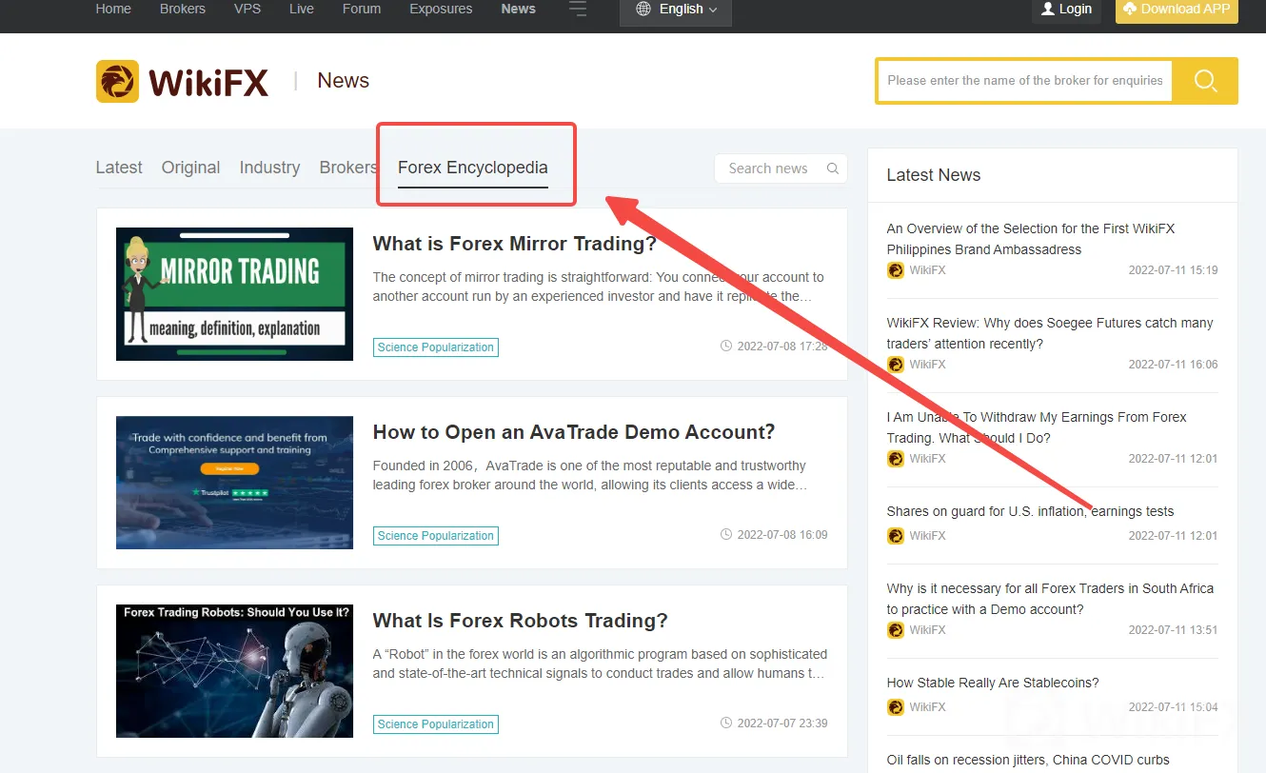The image size is (1266, 773).
Task: Click the magnifier in Search news box
Action: click(x=833, y=168)
